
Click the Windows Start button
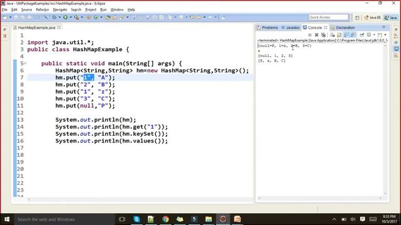(x=7, y=219)
